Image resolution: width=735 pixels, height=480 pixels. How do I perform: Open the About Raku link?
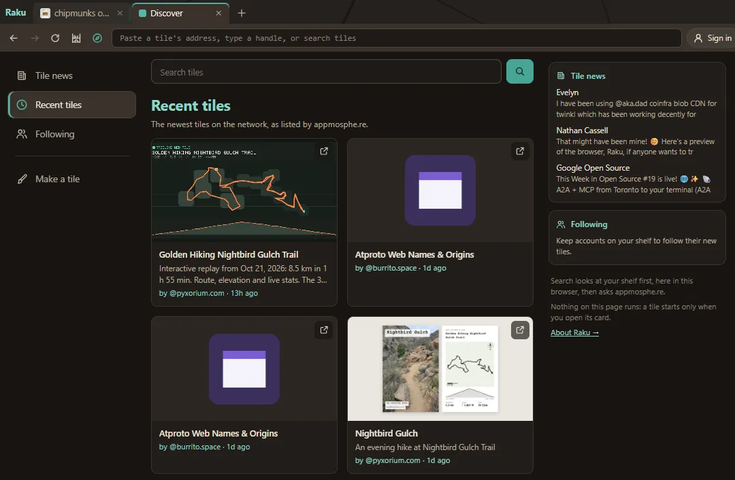[x=574, y=332]
